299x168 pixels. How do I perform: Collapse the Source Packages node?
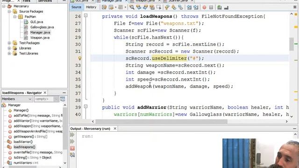tap(9, 11)
